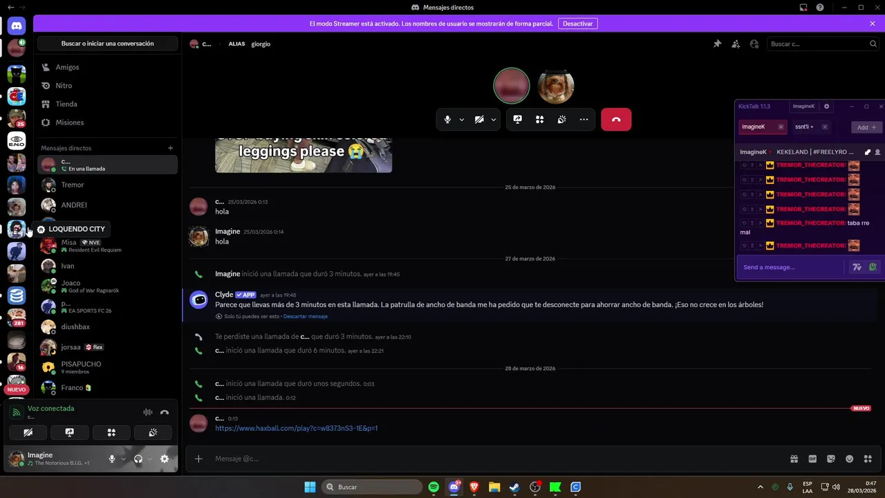Open the sticker picker

(831, 459)
